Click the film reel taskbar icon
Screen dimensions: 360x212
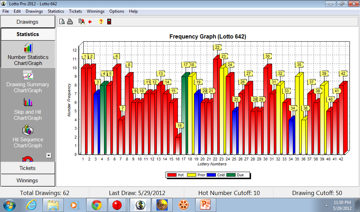(x=184, y=205)
